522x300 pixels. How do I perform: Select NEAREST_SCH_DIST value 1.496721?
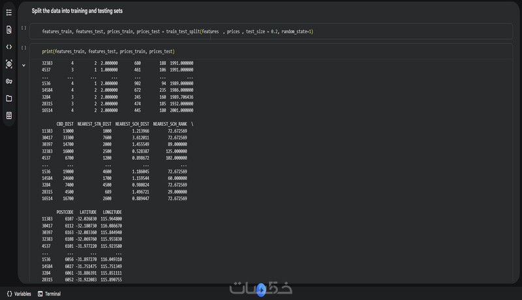click(x=140, y=192)
